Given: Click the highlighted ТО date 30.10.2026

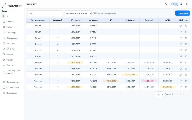Looking at the screenshot, I should (x=111, y=81).
